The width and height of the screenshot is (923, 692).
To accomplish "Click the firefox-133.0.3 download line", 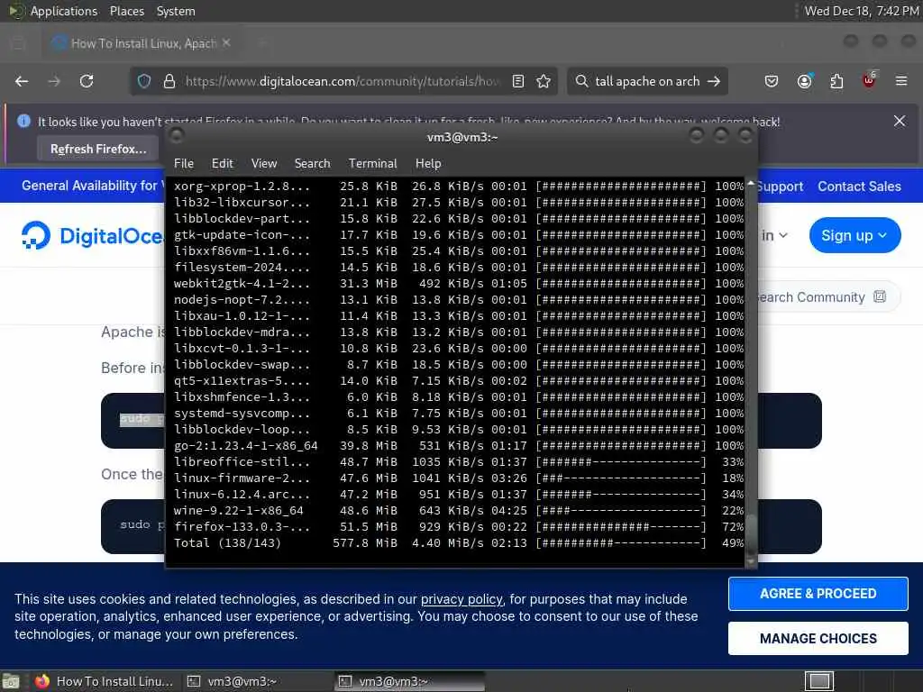I will (459, 526).
